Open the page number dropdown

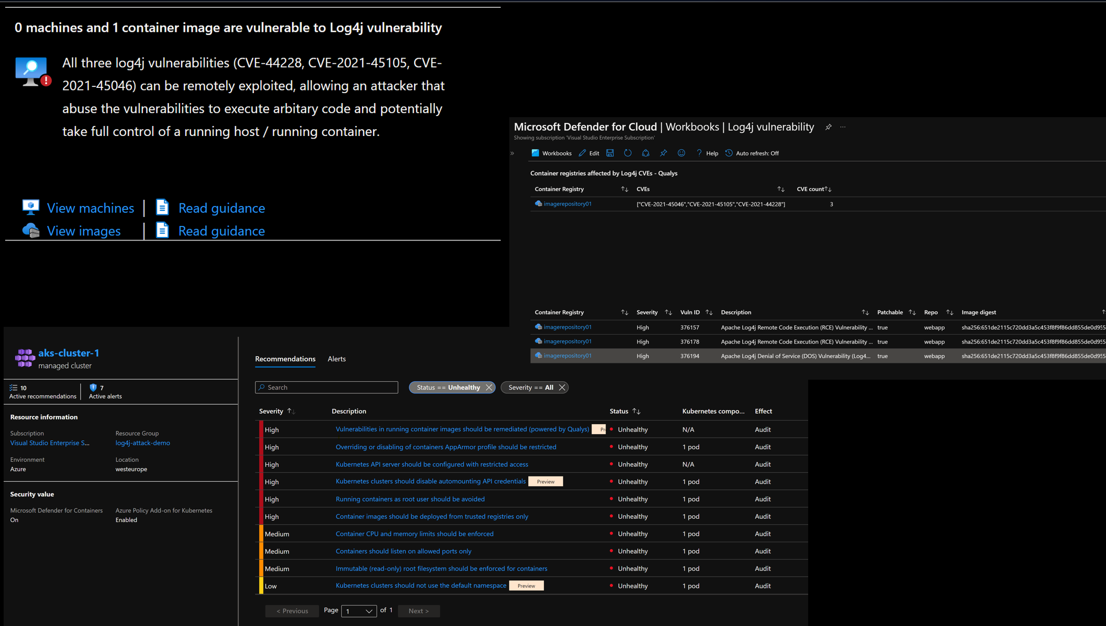click(359, 611)
